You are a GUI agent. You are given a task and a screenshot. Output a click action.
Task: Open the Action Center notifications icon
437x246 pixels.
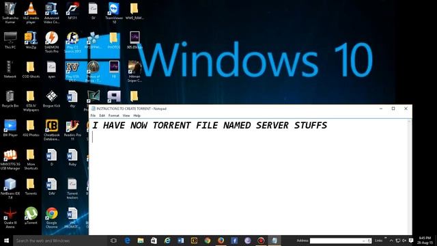click(411, 241)
